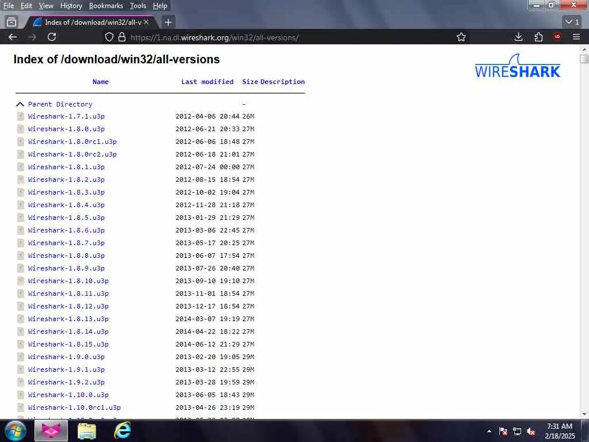Open the Edit menu
The width and height of the screenshot is (589, 442).
pyautogui.click(x=26, y=6)
